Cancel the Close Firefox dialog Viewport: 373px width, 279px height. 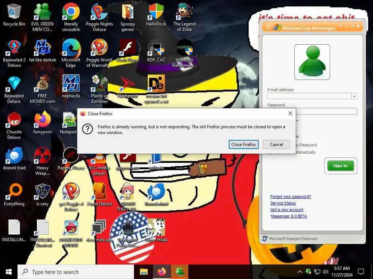[x=276, y=144]
